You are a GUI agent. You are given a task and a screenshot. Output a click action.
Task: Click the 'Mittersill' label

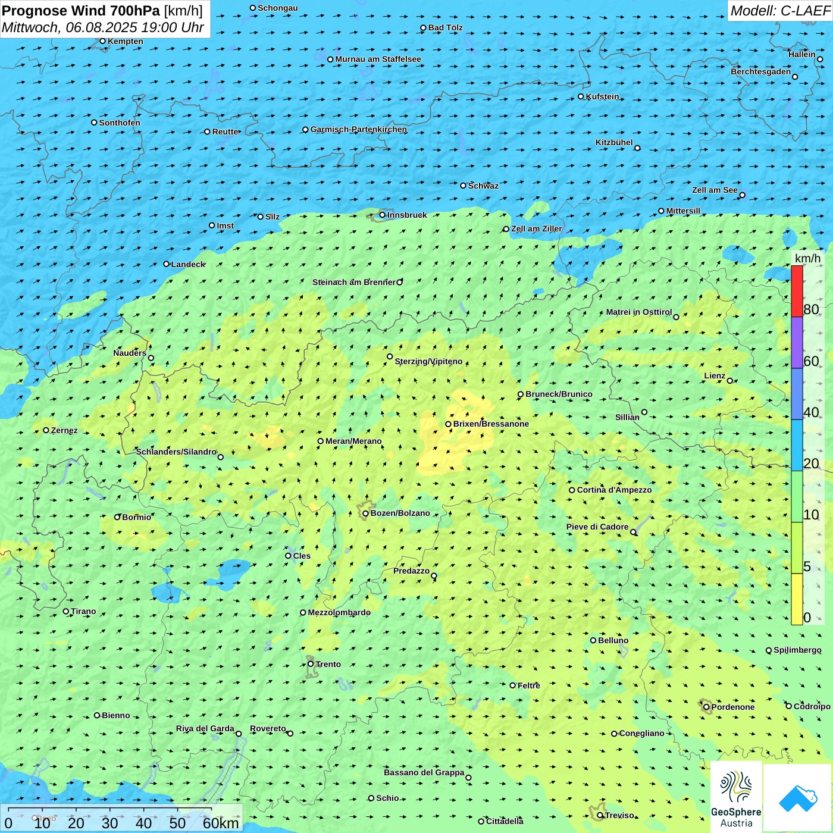(684, 211)
